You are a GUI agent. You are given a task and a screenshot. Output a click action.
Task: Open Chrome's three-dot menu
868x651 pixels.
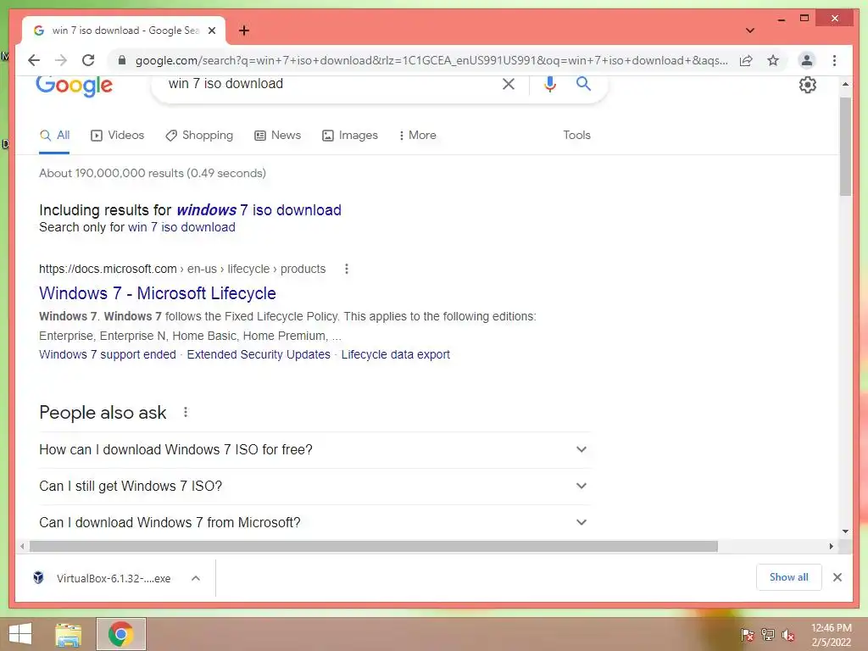(834, 60)
